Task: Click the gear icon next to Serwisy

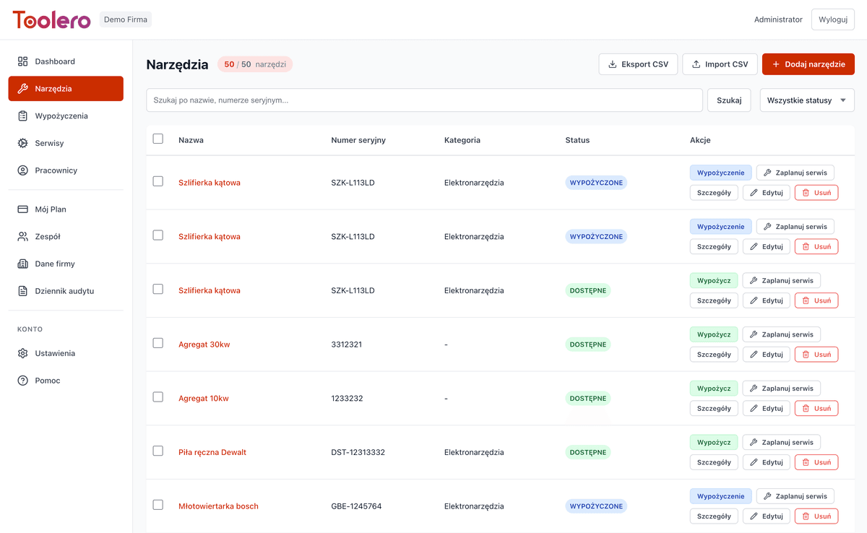Action: tap(22, 143)
